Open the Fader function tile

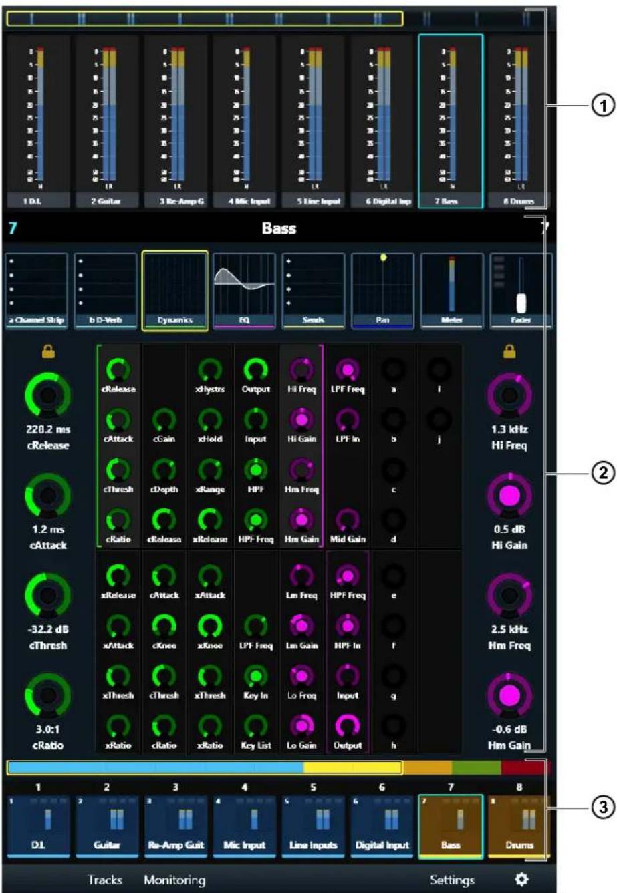(521, 291)
